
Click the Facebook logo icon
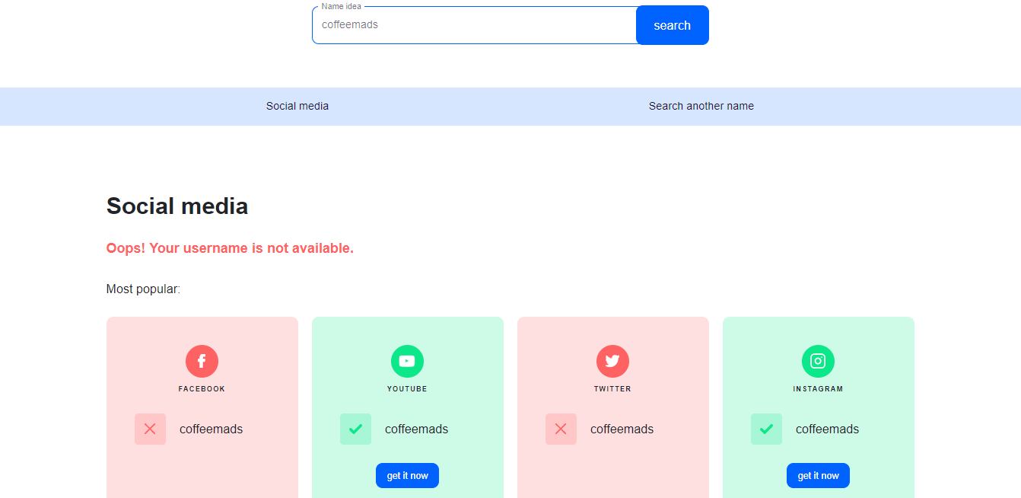coord(202,361)
